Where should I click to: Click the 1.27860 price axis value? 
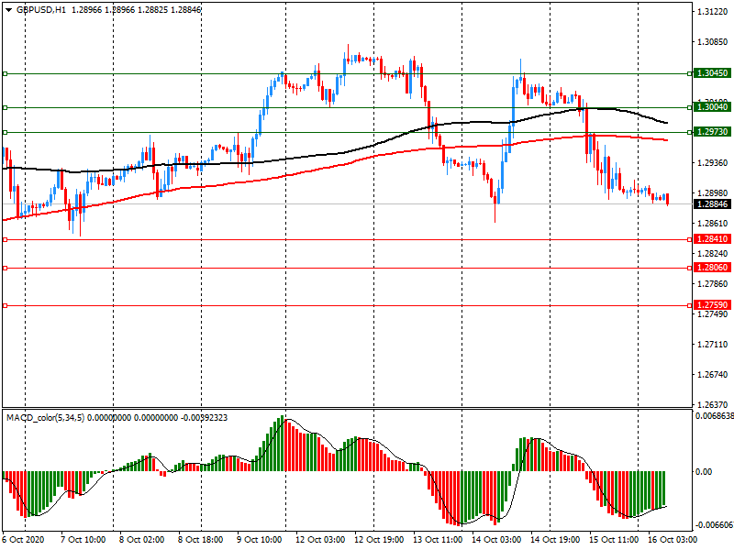(713, 284)
